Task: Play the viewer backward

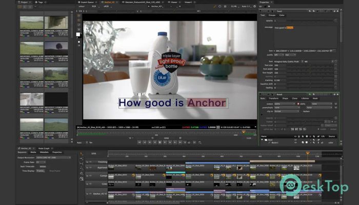Action: click(155, 142)
